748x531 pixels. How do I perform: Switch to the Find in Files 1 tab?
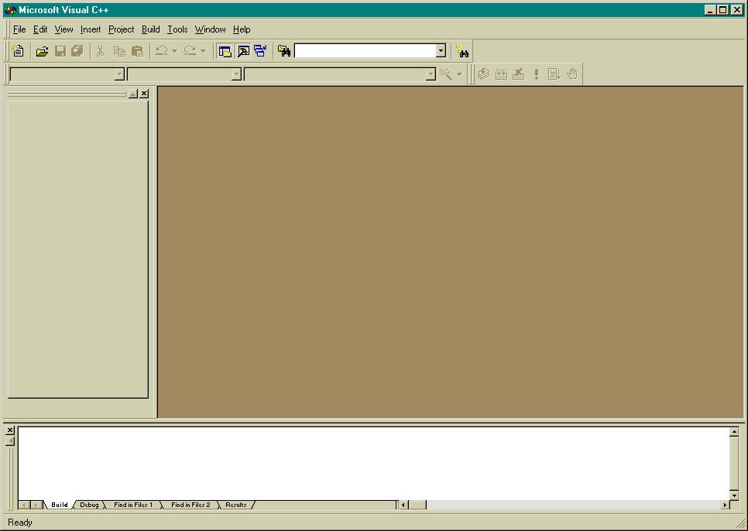(133, 505)
